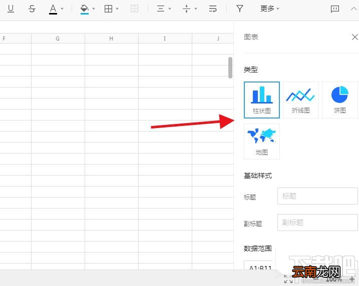Select column F header
Viewport: 359px width, 286px height.
click(16, 38)
